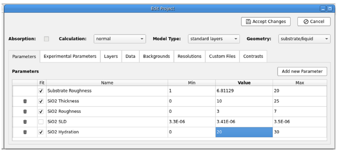Click Add new Parameter button
Viewport: 338px width, 152px height.
tap(302, 72)
